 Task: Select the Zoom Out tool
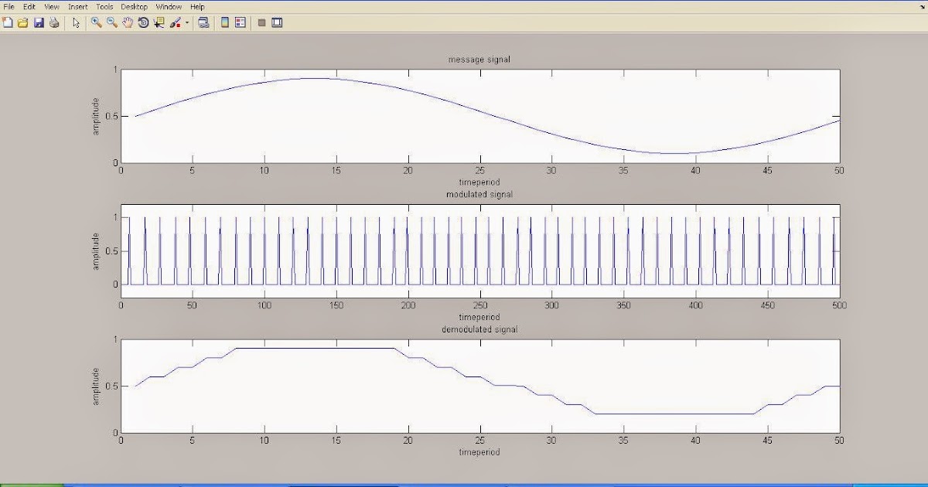110,23
